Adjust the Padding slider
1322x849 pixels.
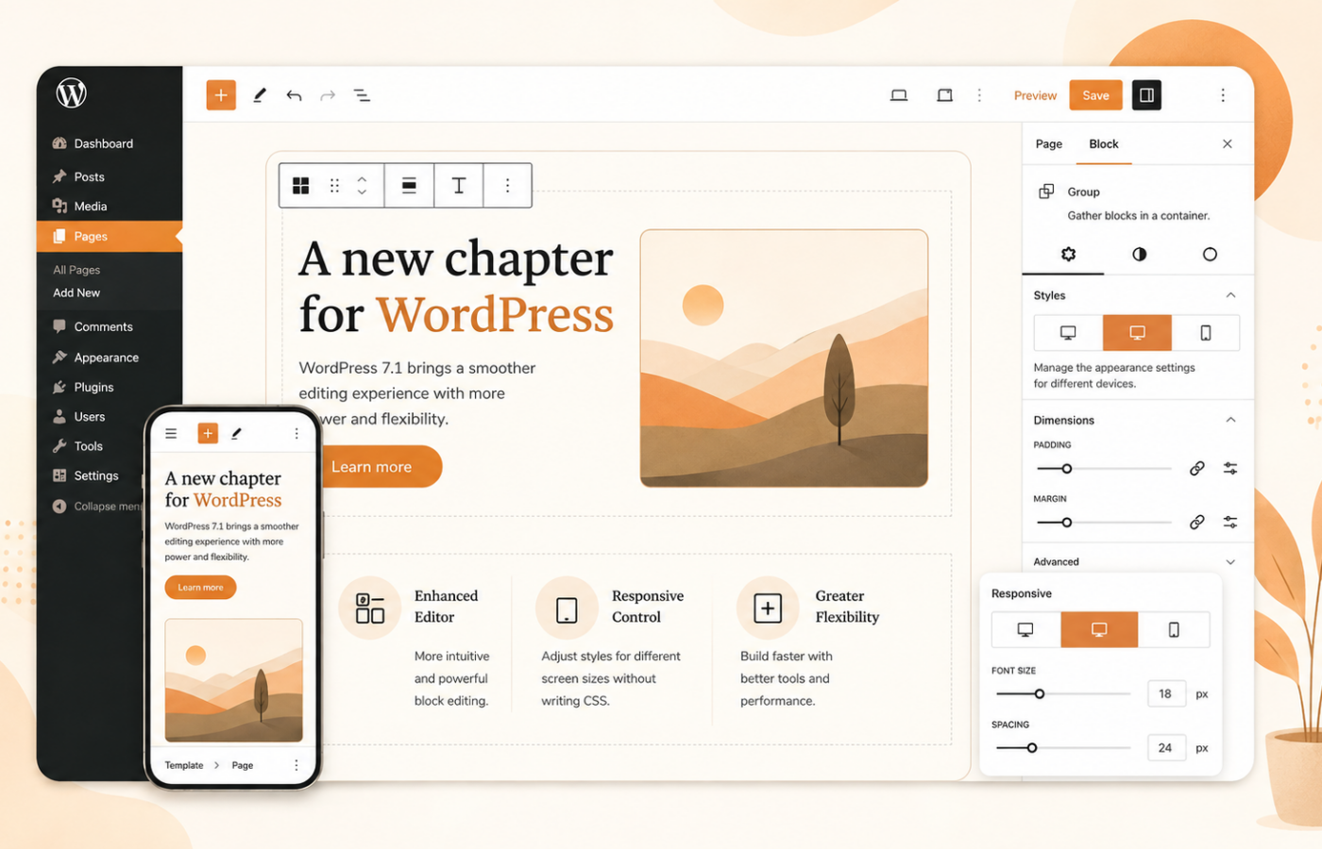pos(1104,469)
